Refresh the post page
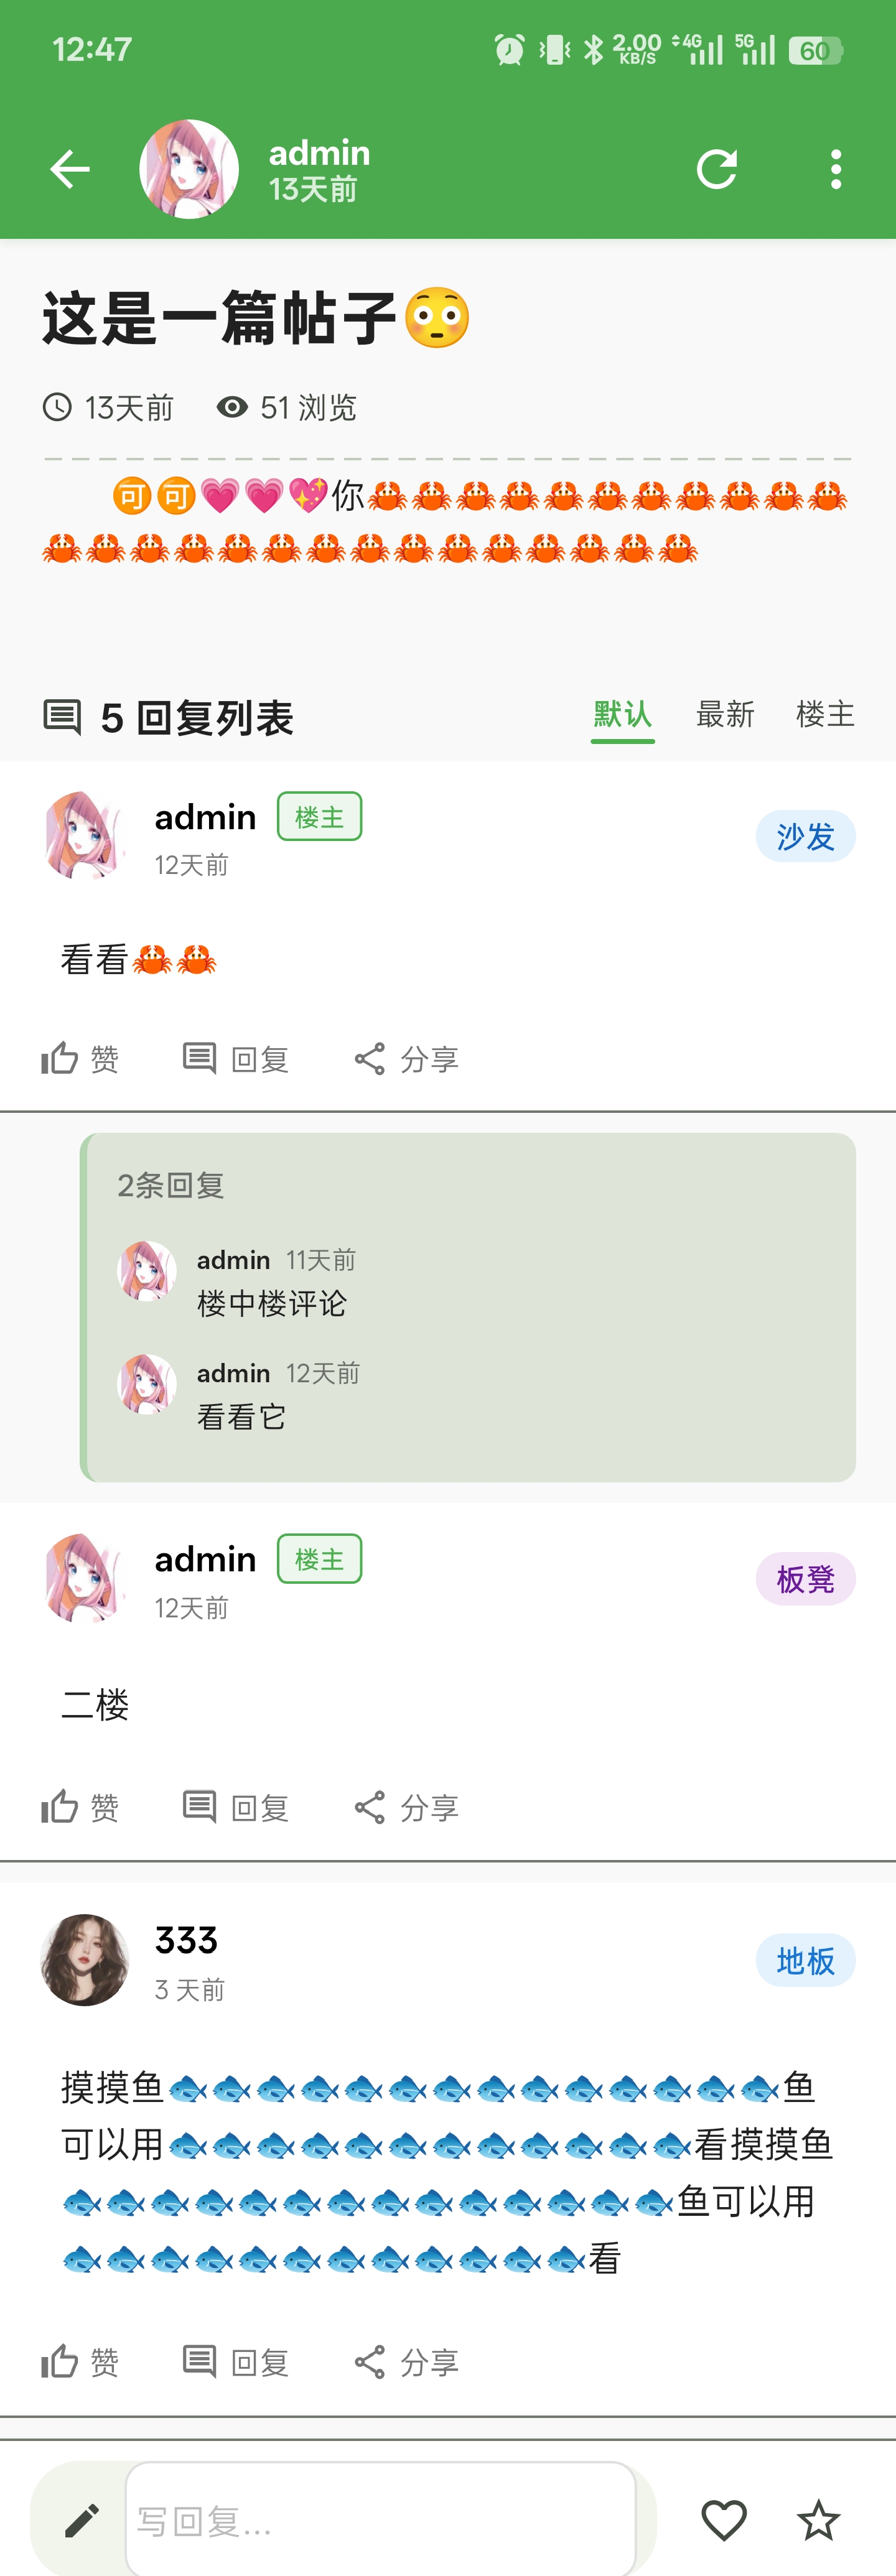This screenshot has height=2576, width=896. [717, 169]
